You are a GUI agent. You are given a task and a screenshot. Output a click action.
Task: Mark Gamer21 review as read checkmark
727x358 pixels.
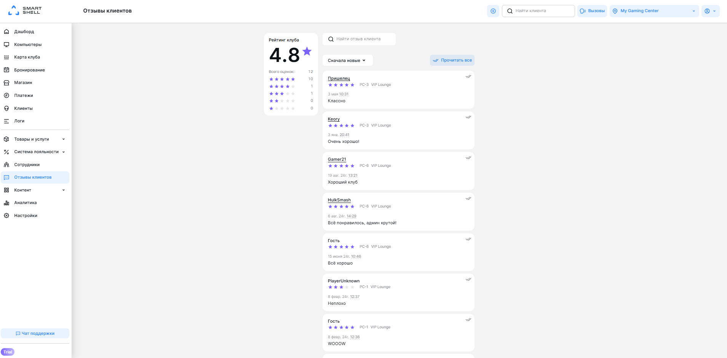468,158
